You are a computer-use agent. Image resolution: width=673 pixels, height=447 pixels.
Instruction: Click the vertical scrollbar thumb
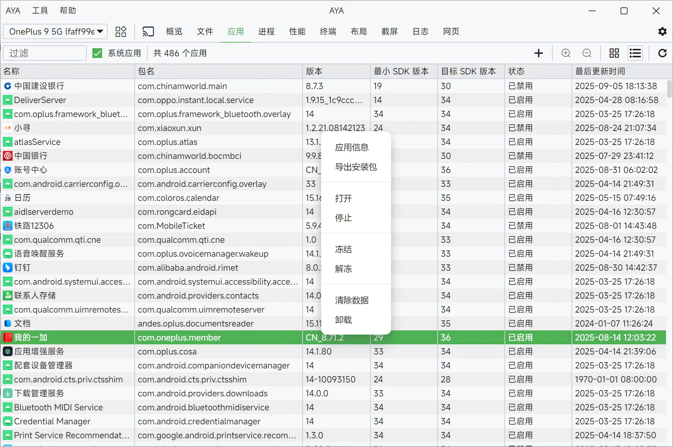669,89
